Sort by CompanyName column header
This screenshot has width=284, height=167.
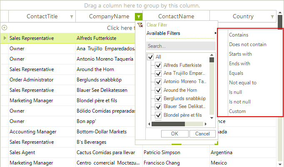coord(109,17)
